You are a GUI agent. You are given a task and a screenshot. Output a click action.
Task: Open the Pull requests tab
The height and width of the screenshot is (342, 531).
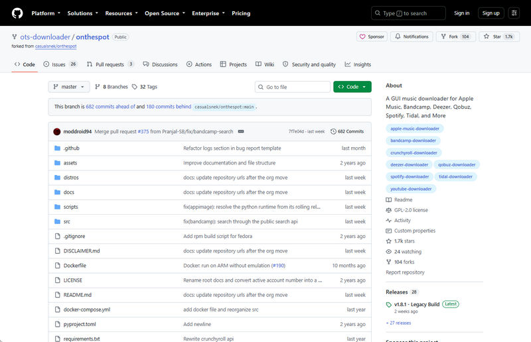pyautogui.click(x=110, y=64)
